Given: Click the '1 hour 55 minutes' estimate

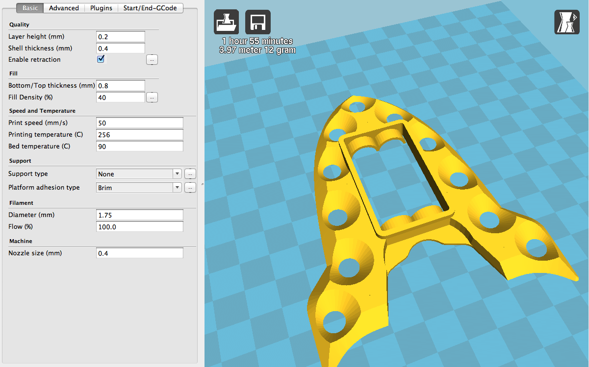Looking at the screenshot, I should coord(257,41).
